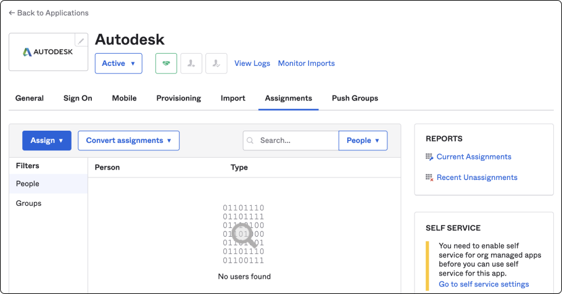This screenshot has height=294, width=562.
Task: Open the View Logs link
Action: tap(252, 63)
